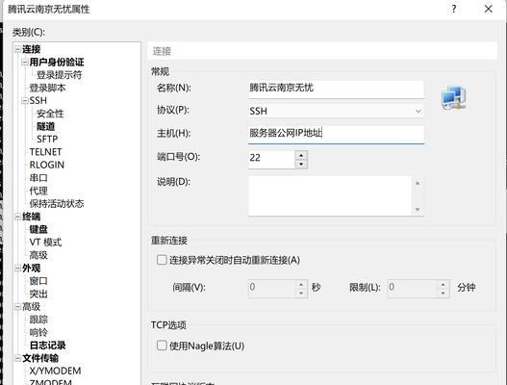This screenshot has height=385, width=507.
Task: Select 登录提示符 in the category tree
Action: tap(60, 75)
